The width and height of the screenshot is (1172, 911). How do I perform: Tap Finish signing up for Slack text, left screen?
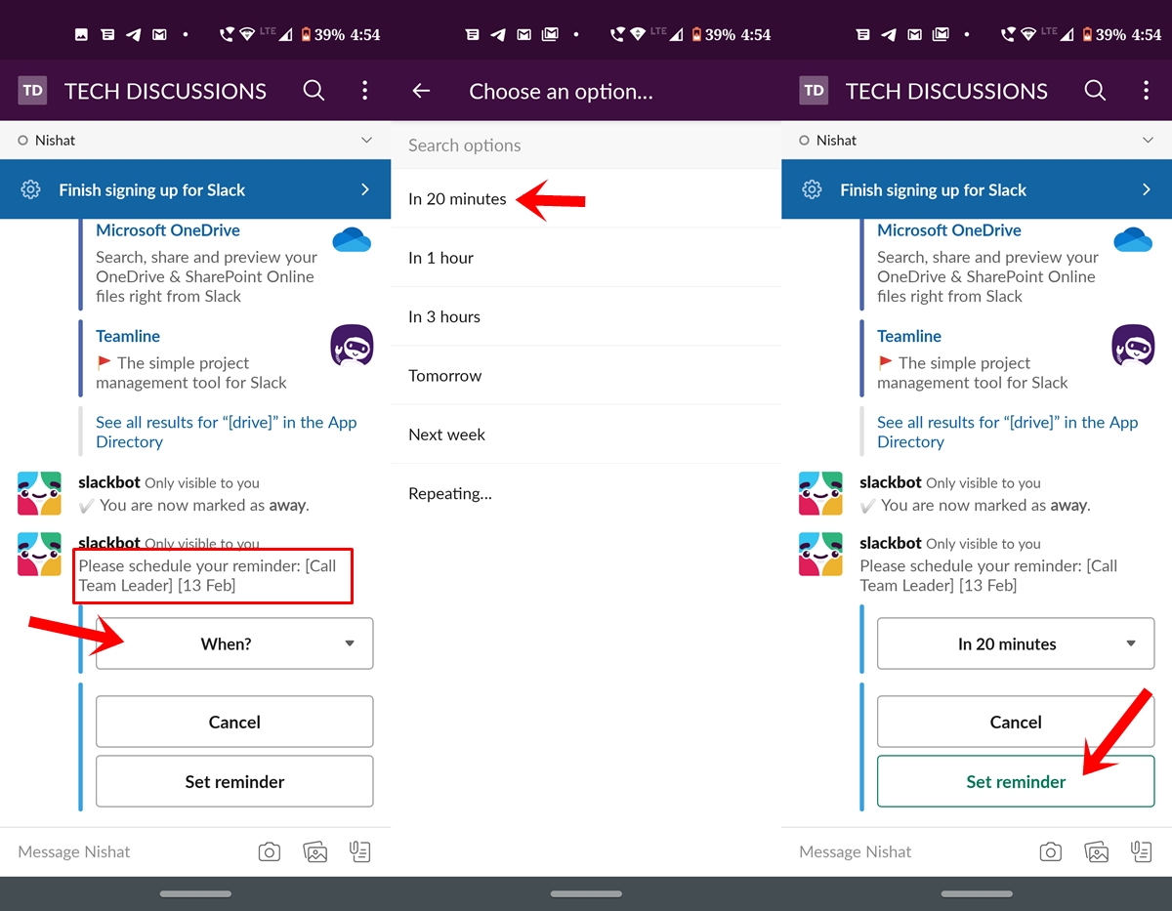pyautogui.click(x=151, y=190)
